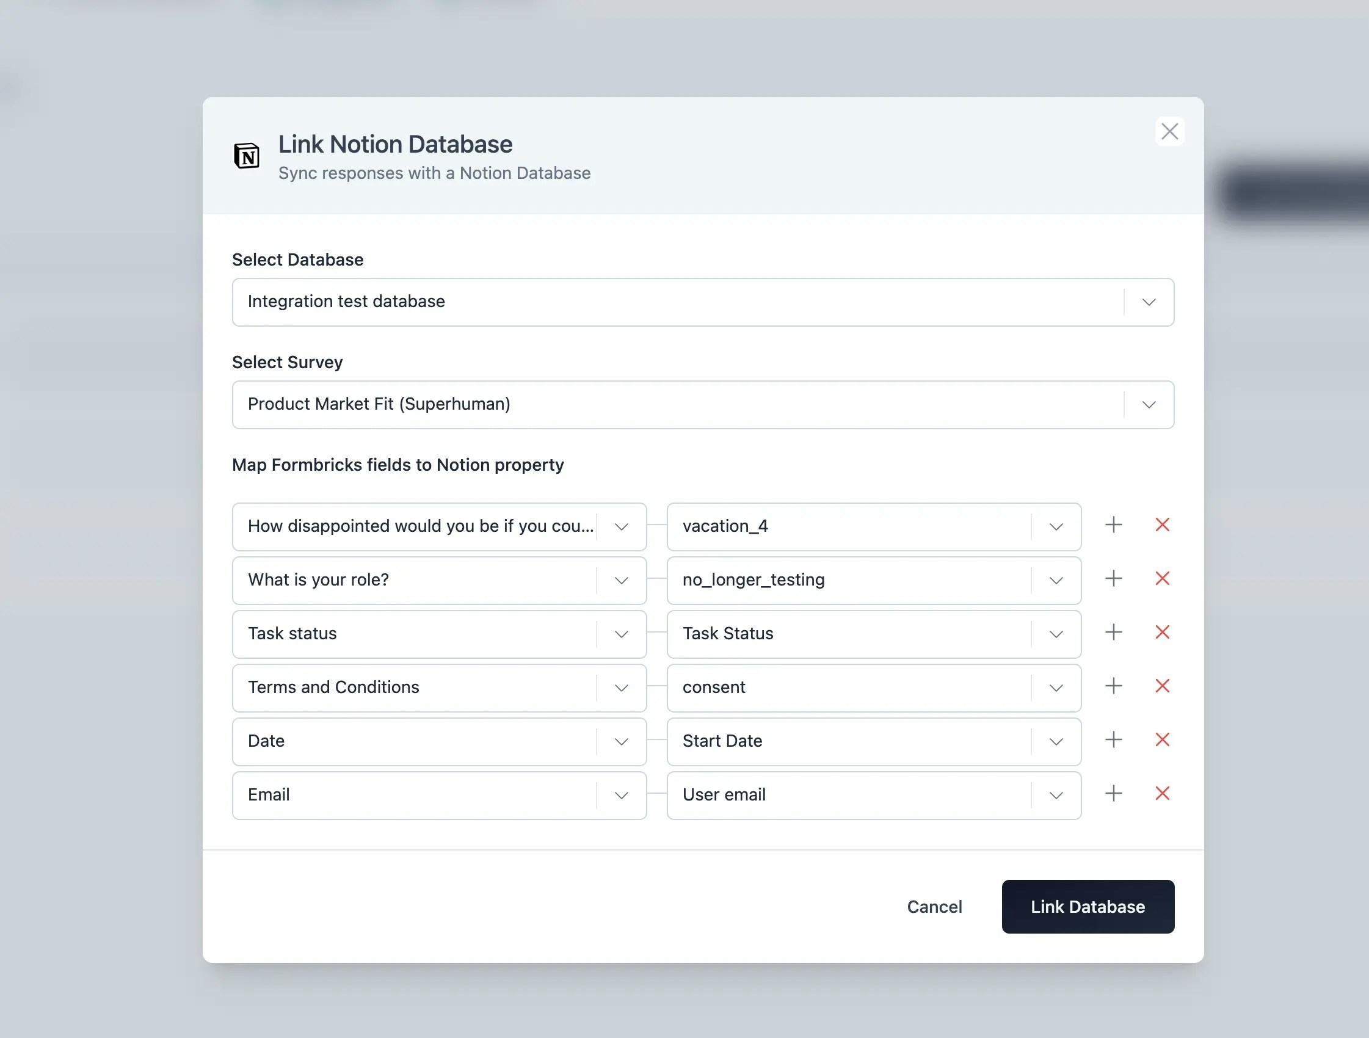Image resolution: width=1369 pixels, height=1038 pixels.
Task: Click the Cancel button
Action: (x=934, y=907)
